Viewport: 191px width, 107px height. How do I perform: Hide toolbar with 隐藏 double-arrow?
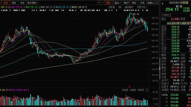click(x=151, y=3)
